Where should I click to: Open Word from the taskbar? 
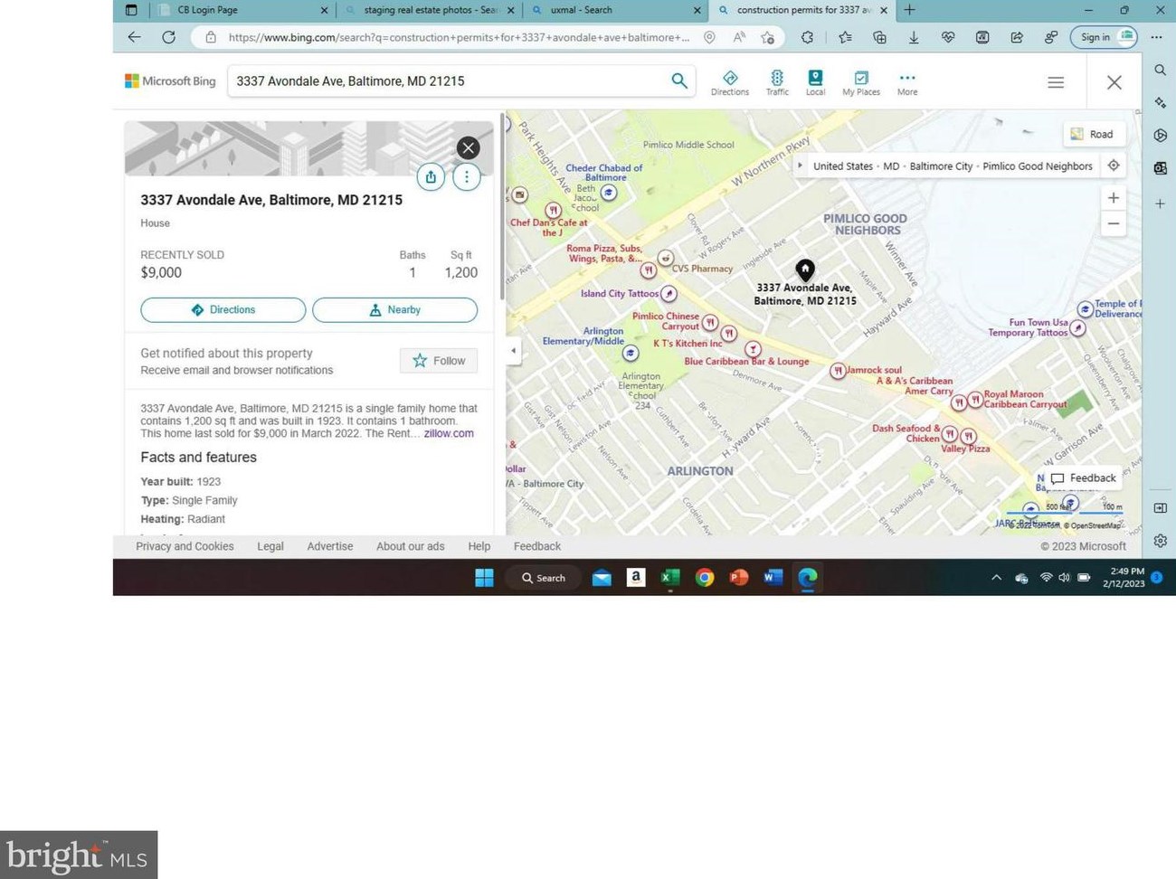click(x=773, y=578)
